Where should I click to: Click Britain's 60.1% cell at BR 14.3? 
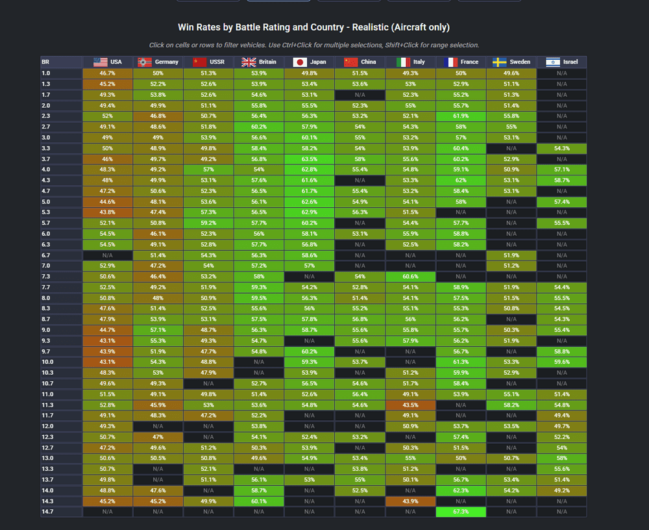(258, 501)
